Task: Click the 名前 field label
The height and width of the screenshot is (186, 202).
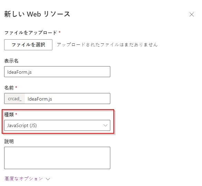Action: pos(9,88)
